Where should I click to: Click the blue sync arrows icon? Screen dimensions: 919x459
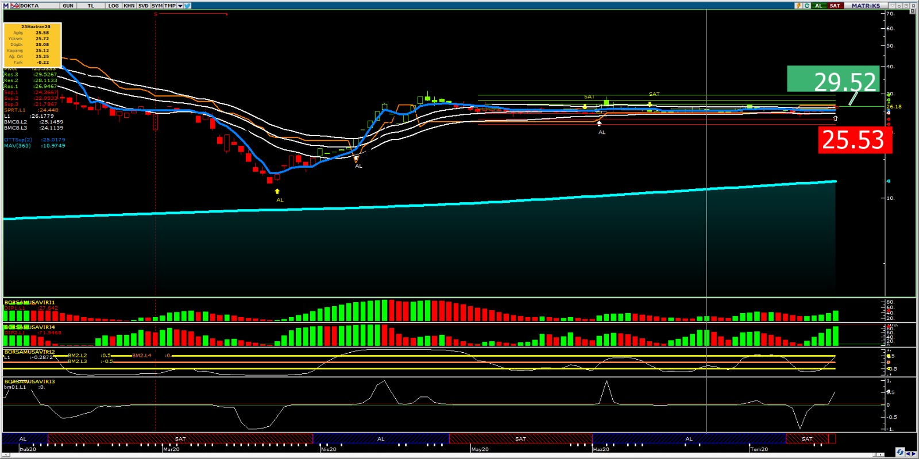coord(900,453)
